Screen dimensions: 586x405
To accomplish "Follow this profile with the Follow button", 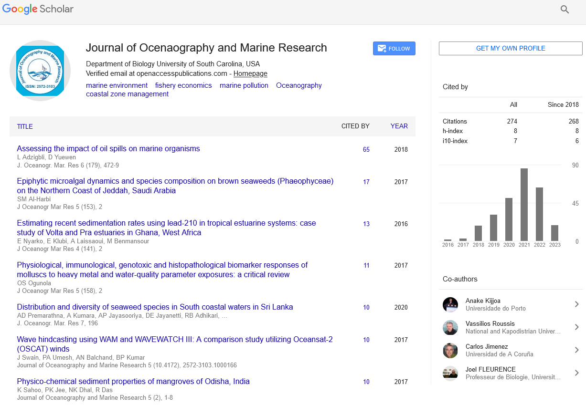I will 394,49.
